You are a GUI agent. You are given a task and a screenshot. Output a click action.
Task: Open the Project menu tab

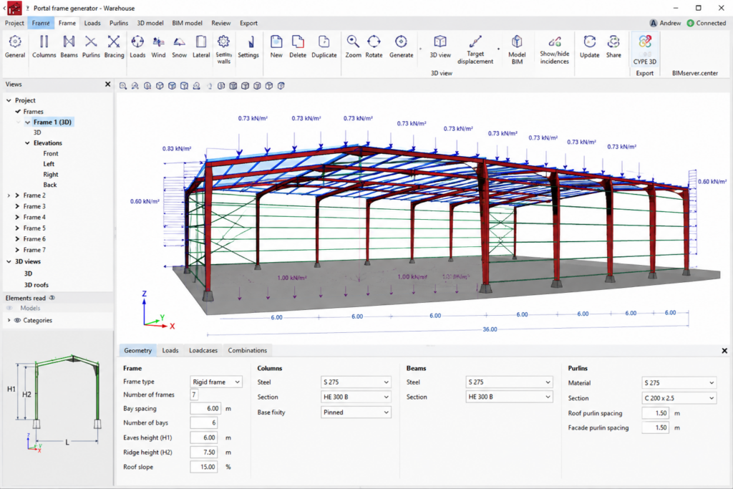point(14,23)
